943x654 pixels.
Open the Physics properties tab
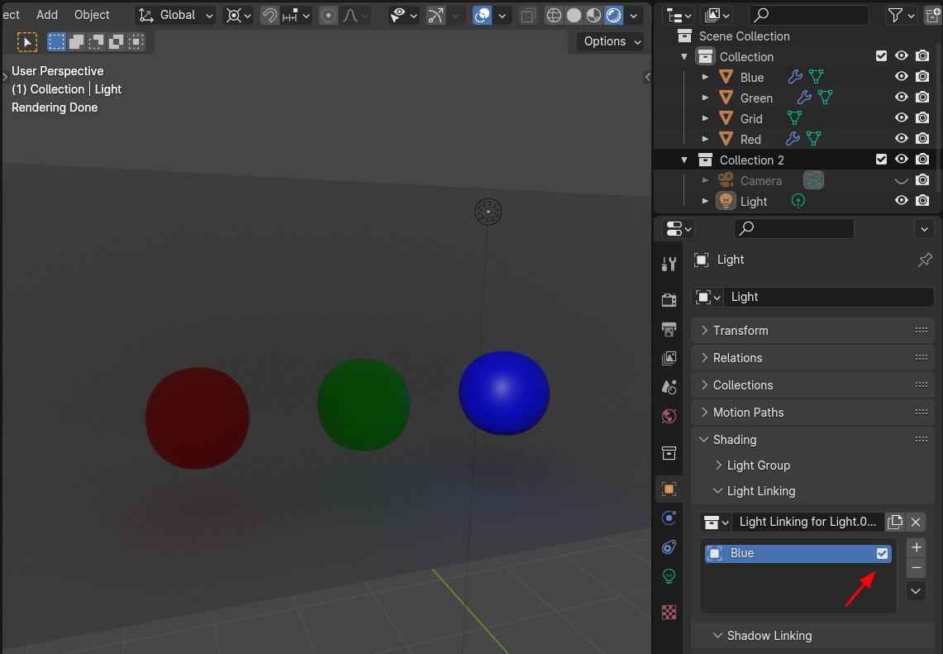(669, 518)
